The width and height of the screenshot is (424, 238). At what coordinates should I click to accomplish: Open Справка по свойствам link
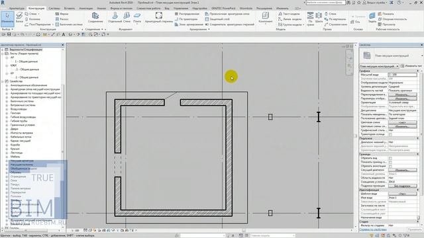[373, 229]
